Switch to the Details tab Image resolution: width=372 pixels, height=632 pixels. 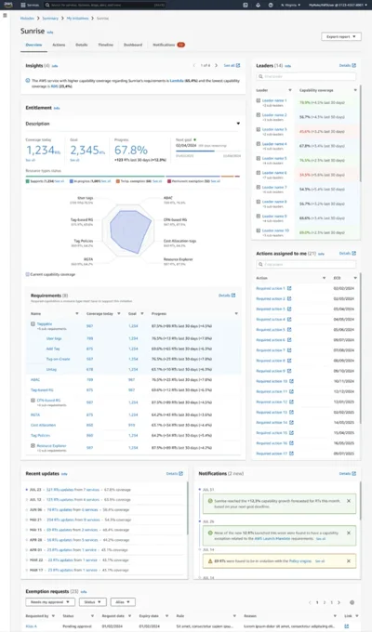point(82,45)
